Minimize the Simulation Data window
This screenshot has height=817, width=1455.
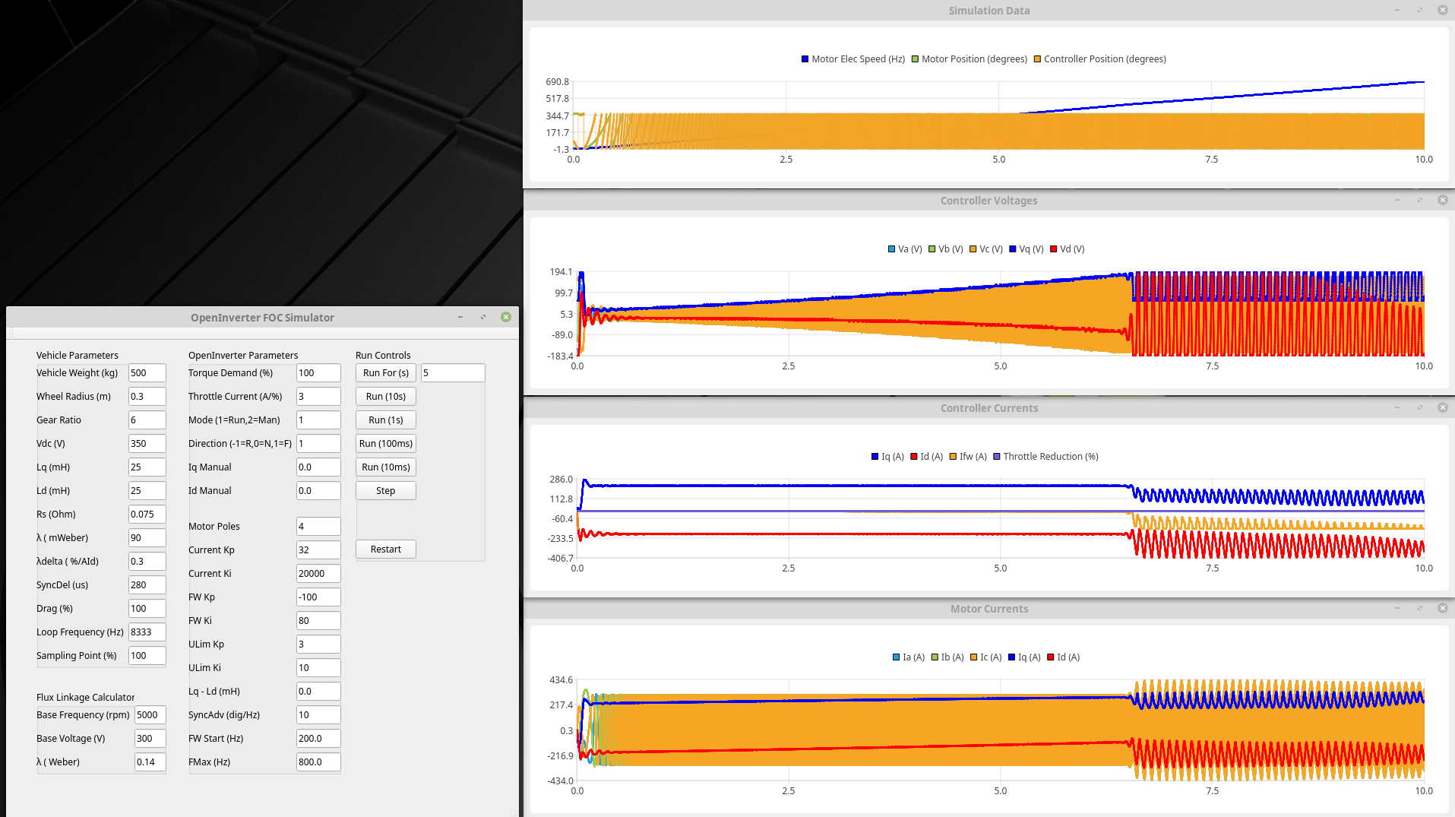coord(1396,10)
